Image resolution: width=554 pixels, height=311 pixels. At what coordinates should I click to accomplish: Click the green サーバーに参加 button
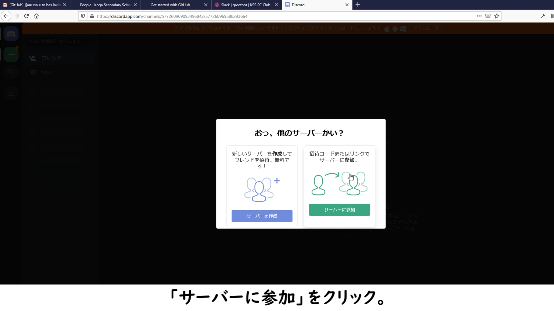[339, 210]
